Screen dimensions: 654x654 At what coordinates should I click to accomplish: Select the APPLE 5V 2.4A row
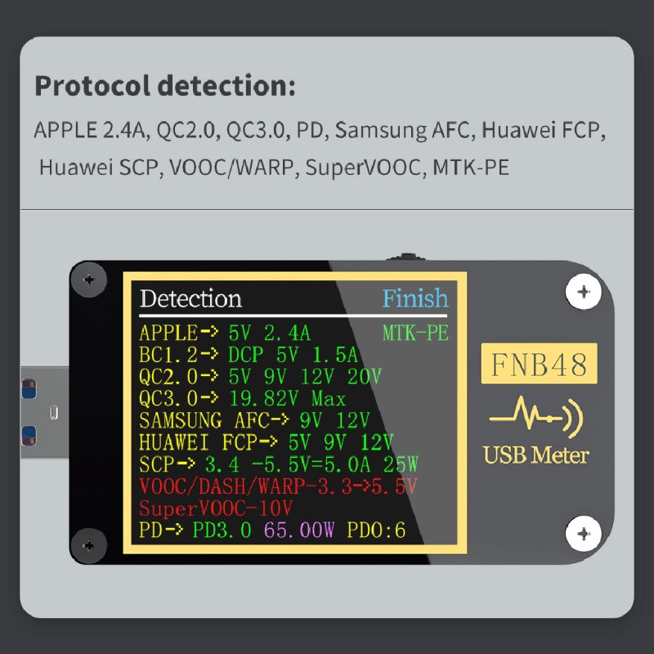(x=226, y=333)
